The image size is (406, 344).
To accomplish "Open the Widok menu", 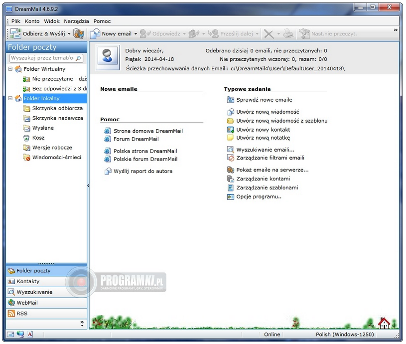I will [x=52, y=21].
